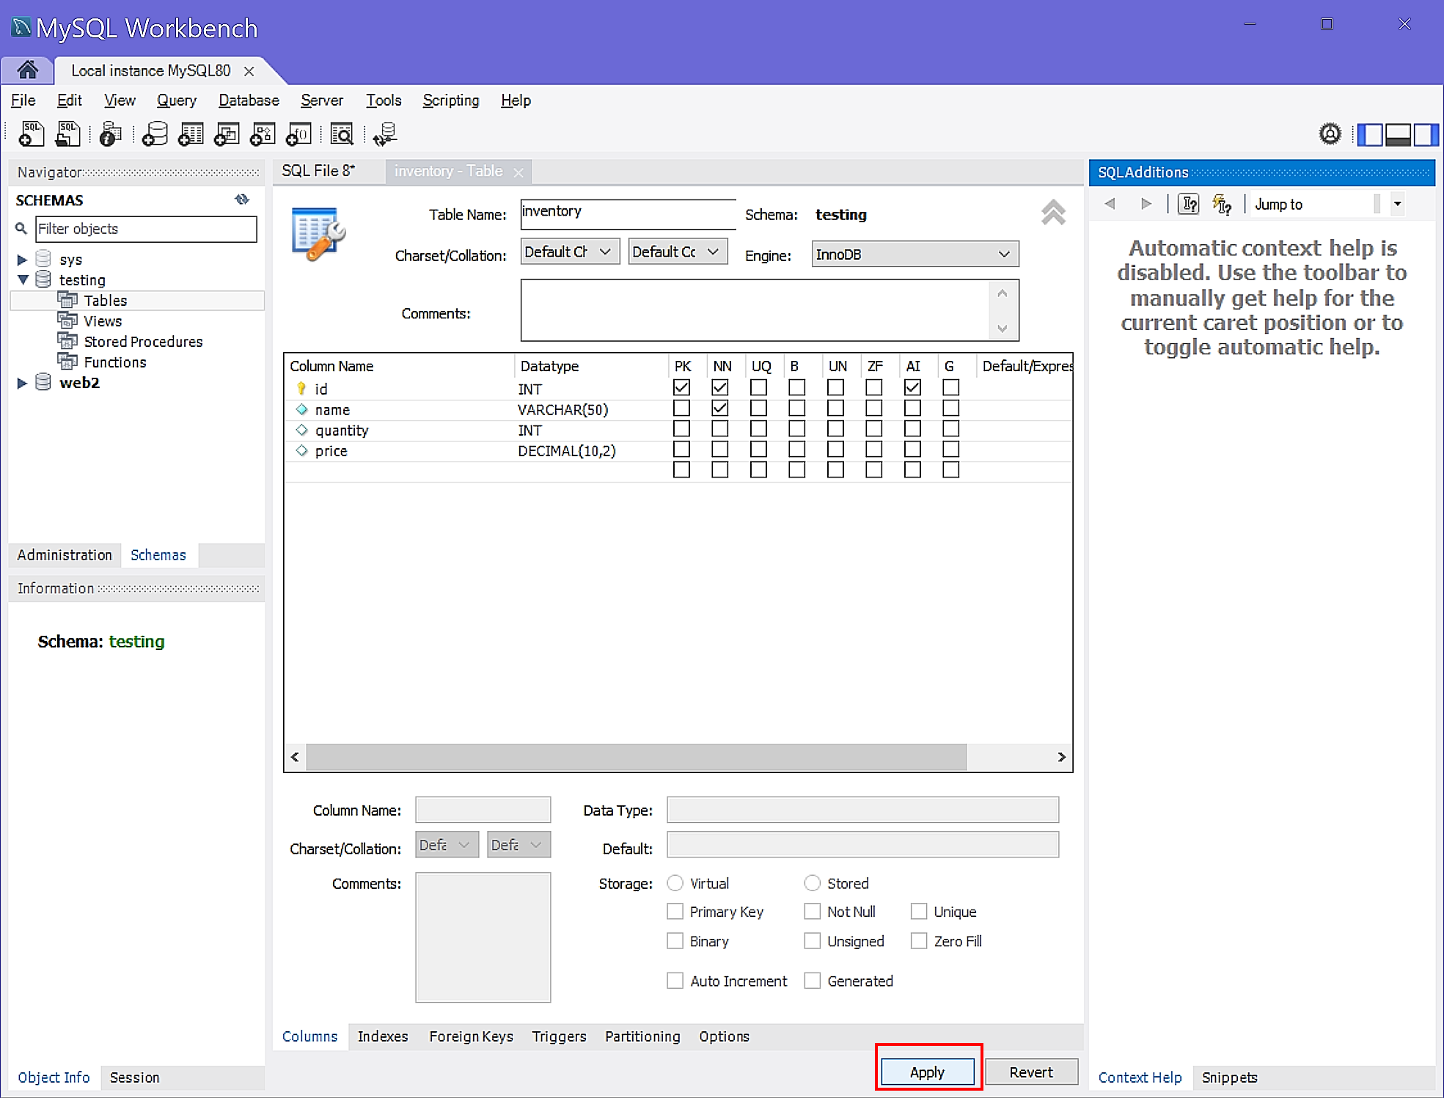The width and height of the screenshot is (1444, 1098).
Task: Click the Jump to dropdown arrow icon
Action: (1401, 204)
